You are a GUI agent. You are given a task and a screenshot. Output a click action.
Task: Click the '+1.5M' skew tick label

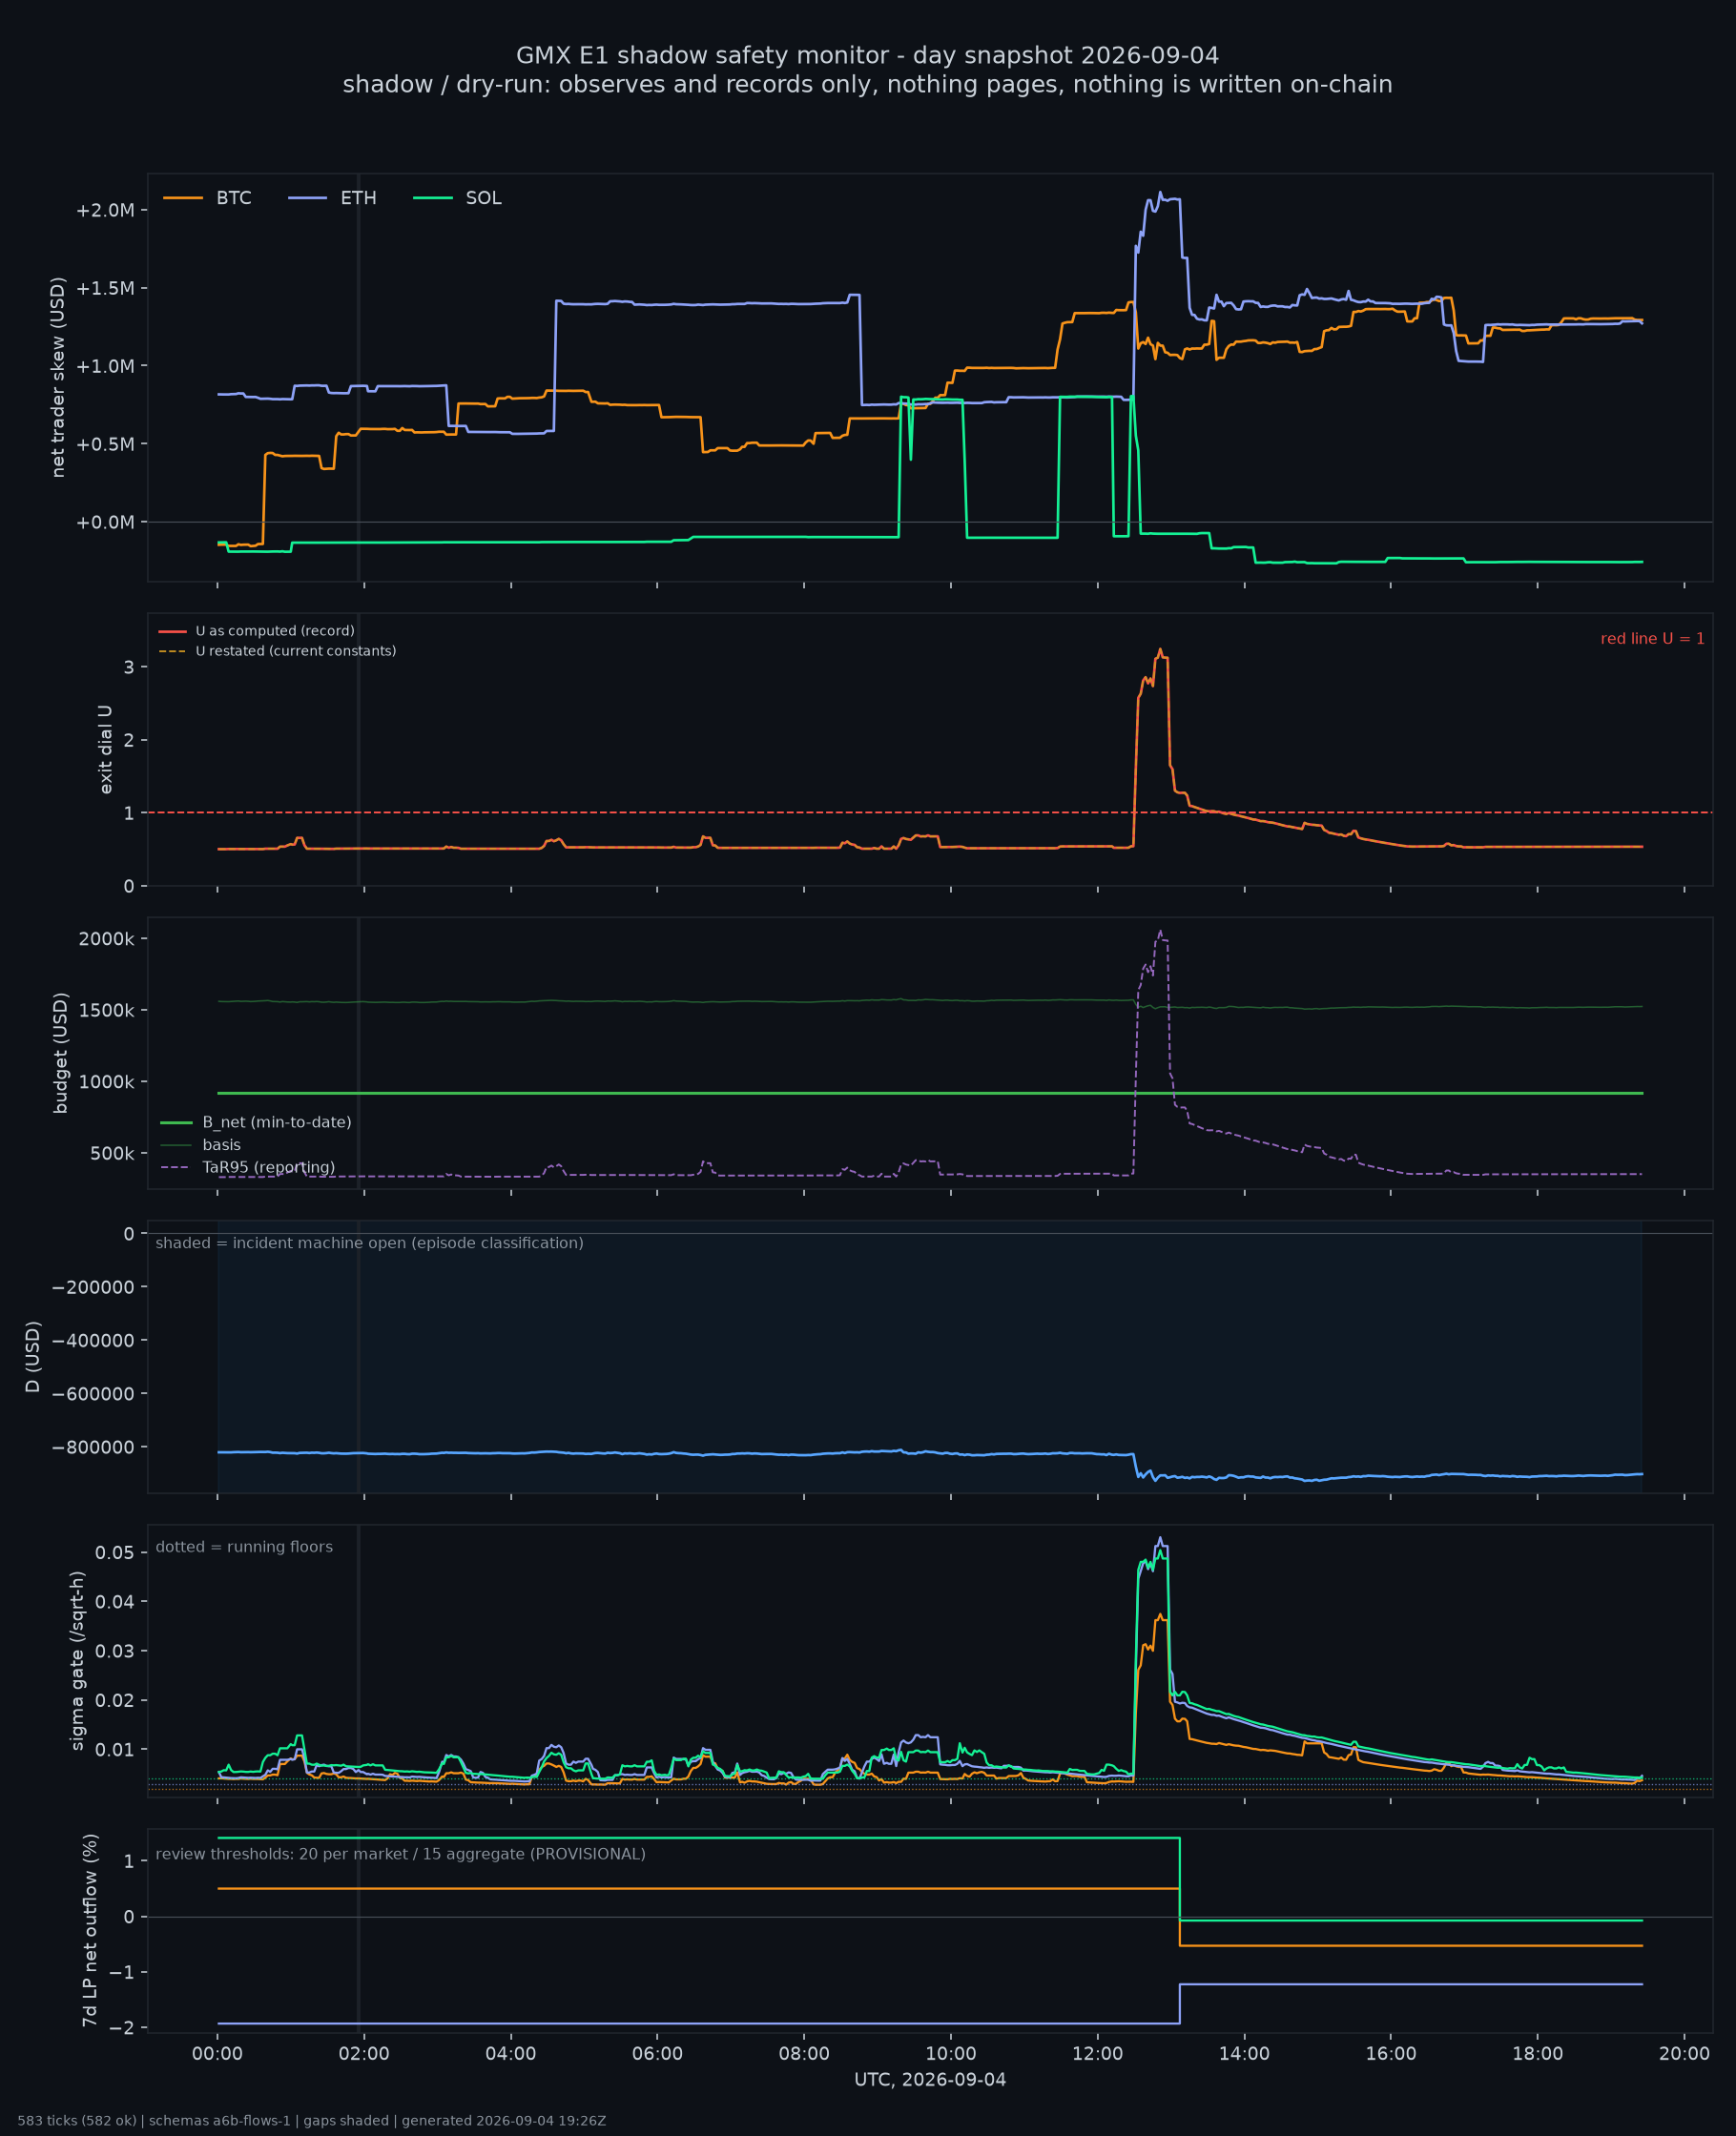point(105,288)
